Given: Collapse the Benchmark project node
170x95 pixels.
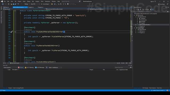Looking at the screenshot, I should 135,15.
